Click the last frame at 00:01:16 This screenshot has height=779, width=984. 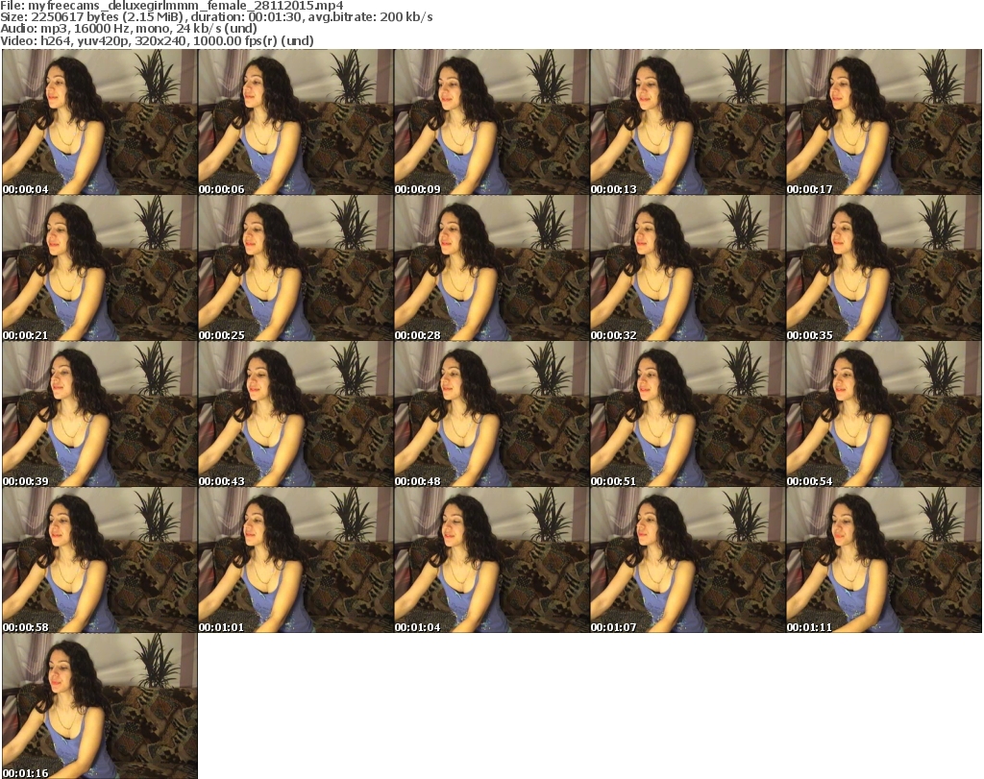[x=100, y=706]
